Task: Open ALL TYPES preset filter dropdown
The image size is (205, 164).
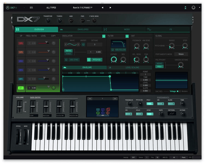Action: click(x=51, y=8)
